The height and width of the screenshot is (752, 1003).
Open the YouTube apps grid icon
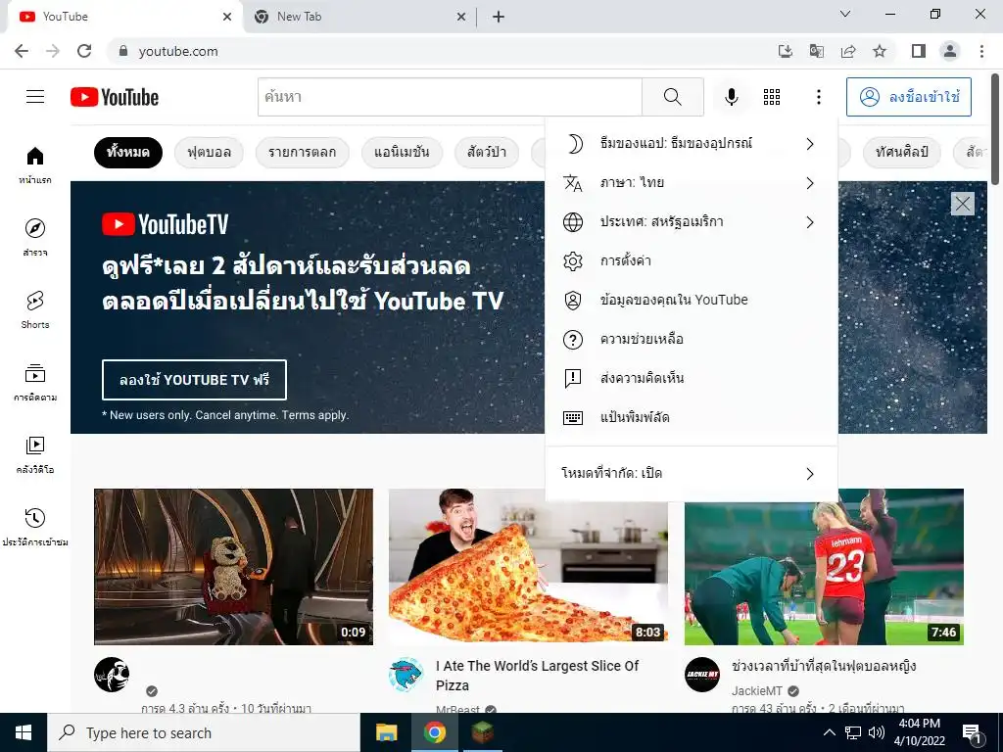point(772,97)
